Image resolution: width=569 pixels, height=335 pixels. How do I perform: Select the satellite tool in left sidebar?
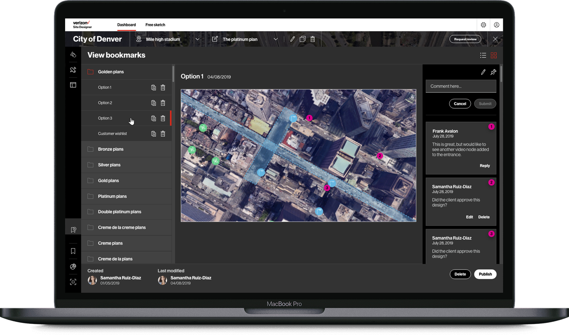tap(73, 70)
